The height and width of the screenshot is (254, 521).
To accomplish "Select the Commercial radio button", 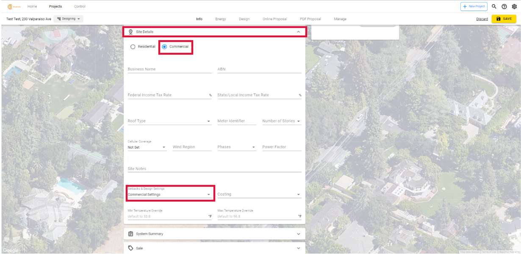I will 165,47.
